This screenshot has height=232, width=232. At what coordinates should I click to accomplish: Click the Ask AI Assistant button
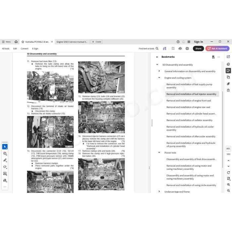[x=217, y=48]
